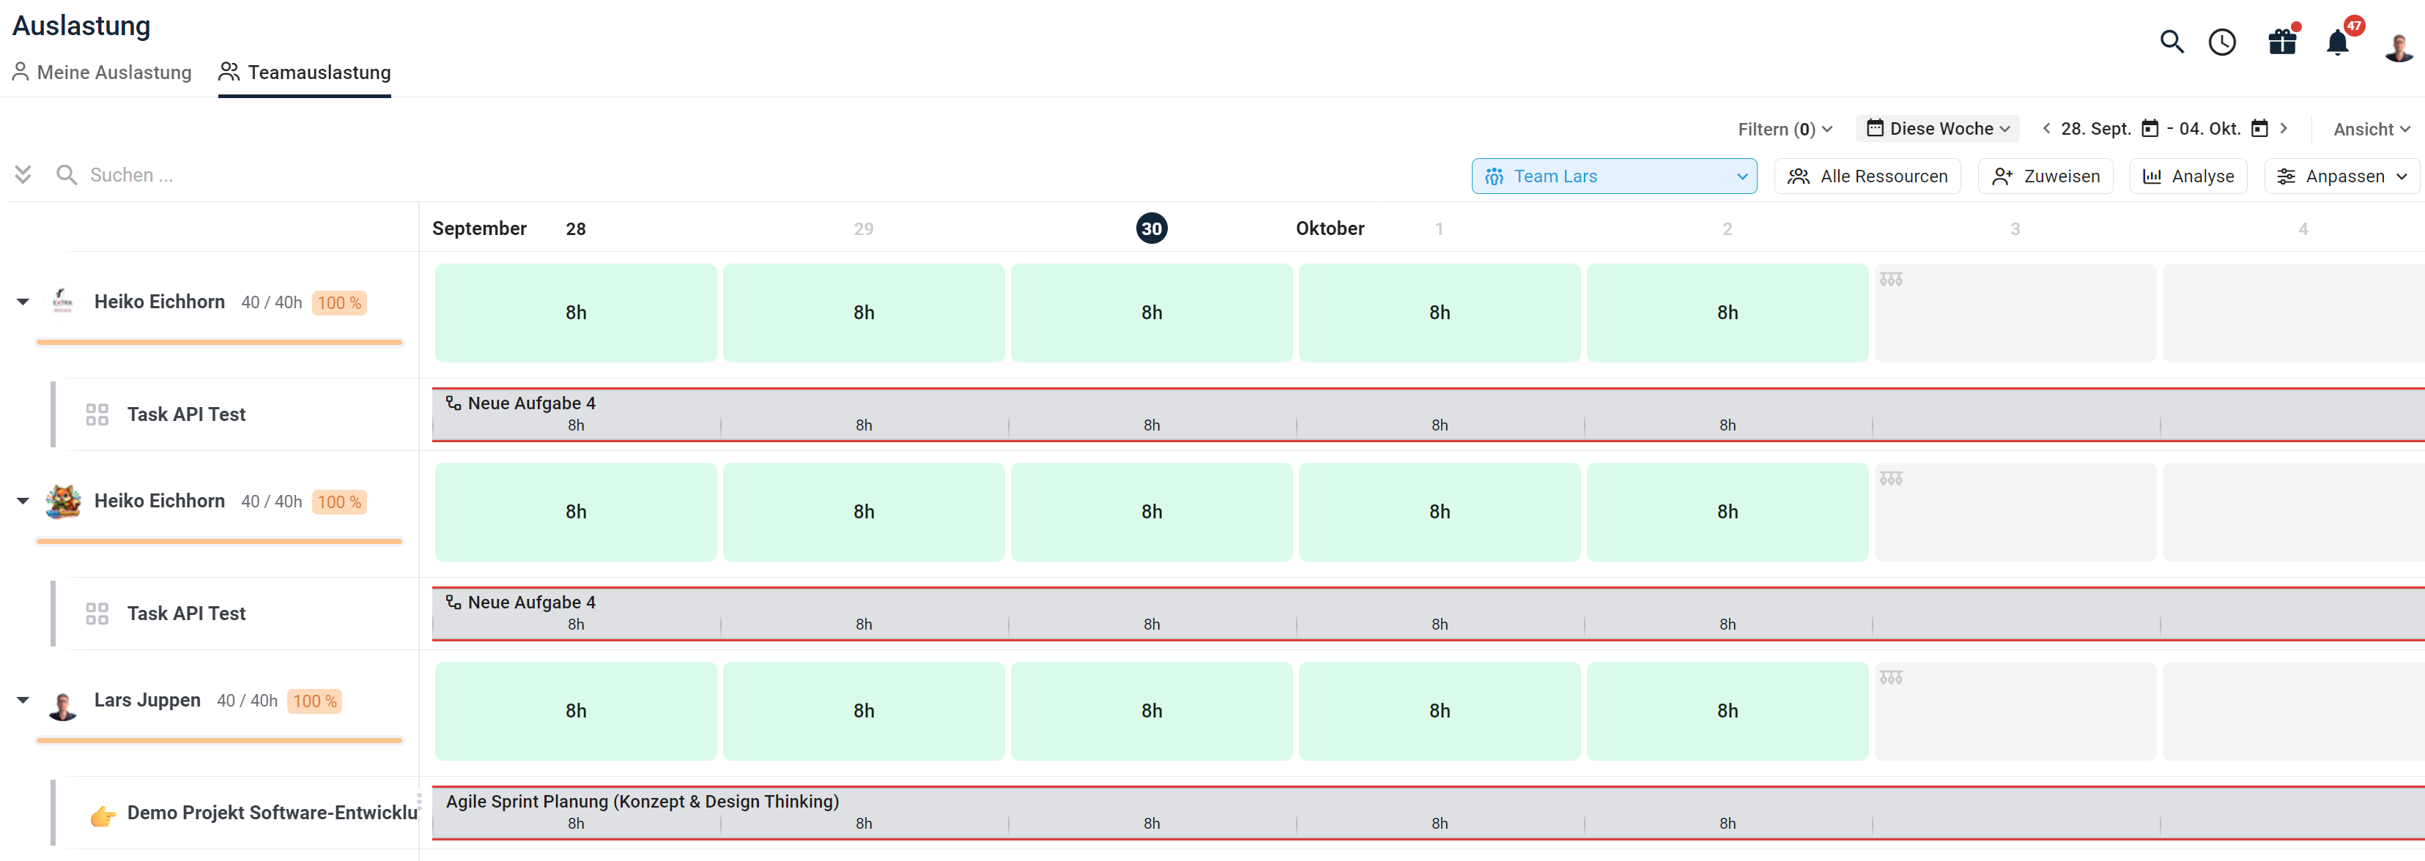Go to previous week arrow
This screenshot has height=861, width=2425.
(2046, 129)
